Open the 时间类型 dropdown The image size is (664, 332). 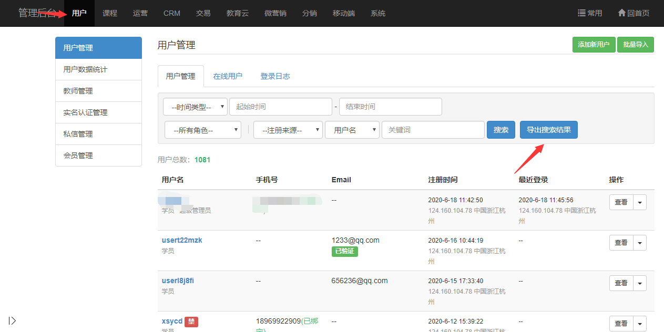click(195, 107)
